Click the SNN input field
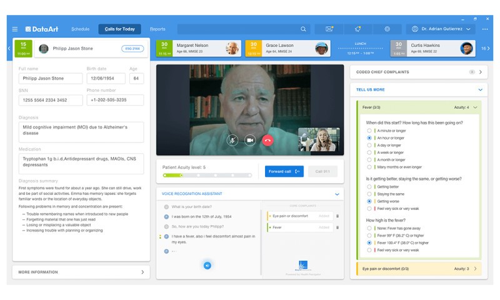500x300 pixels. coord(51,100)
